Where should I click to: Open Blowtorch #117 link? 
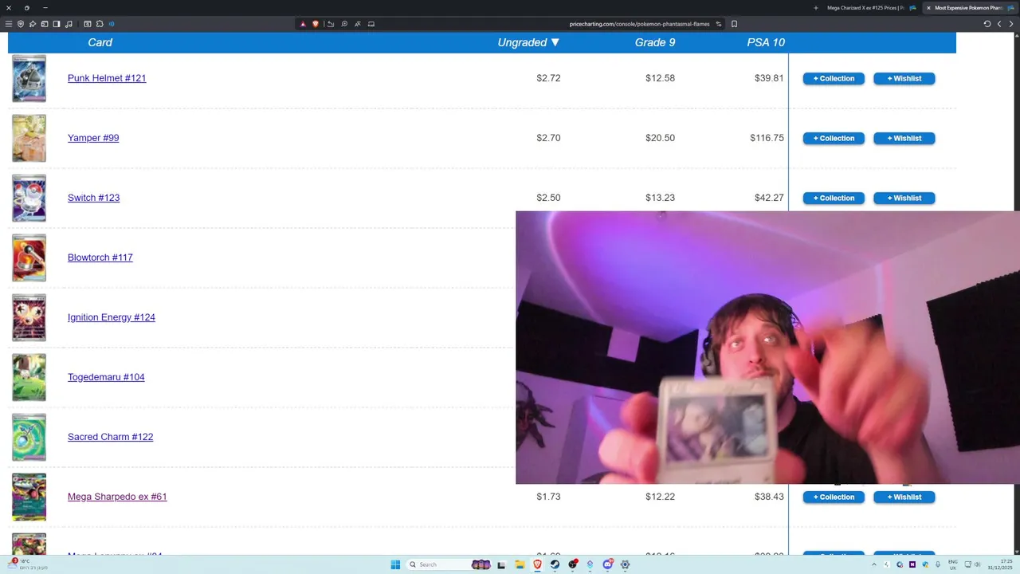[x=100, y=258]
